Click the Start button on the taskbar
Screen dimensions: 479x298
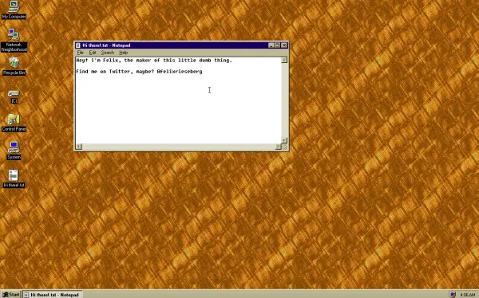point(11,295)
